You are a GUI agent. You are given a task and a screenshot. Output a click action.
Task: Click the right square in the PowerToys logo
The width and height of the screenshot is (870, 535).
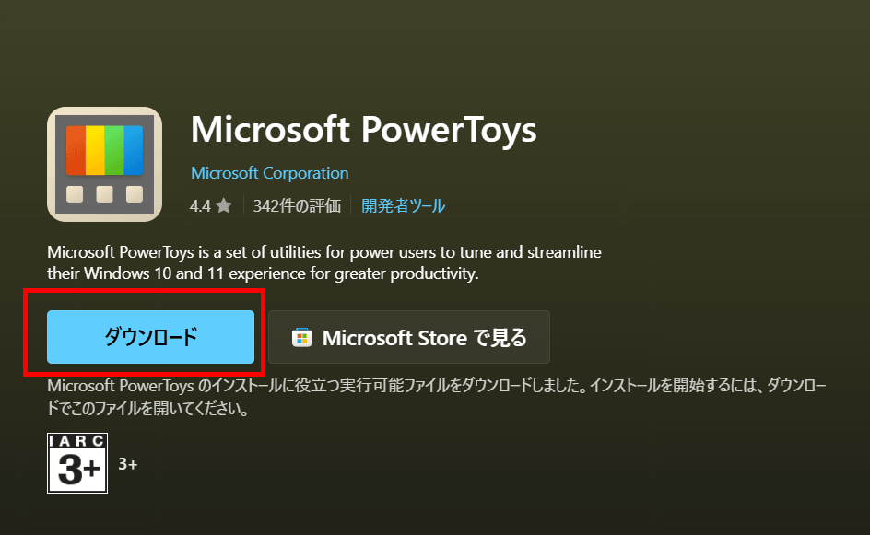[134, 193]
